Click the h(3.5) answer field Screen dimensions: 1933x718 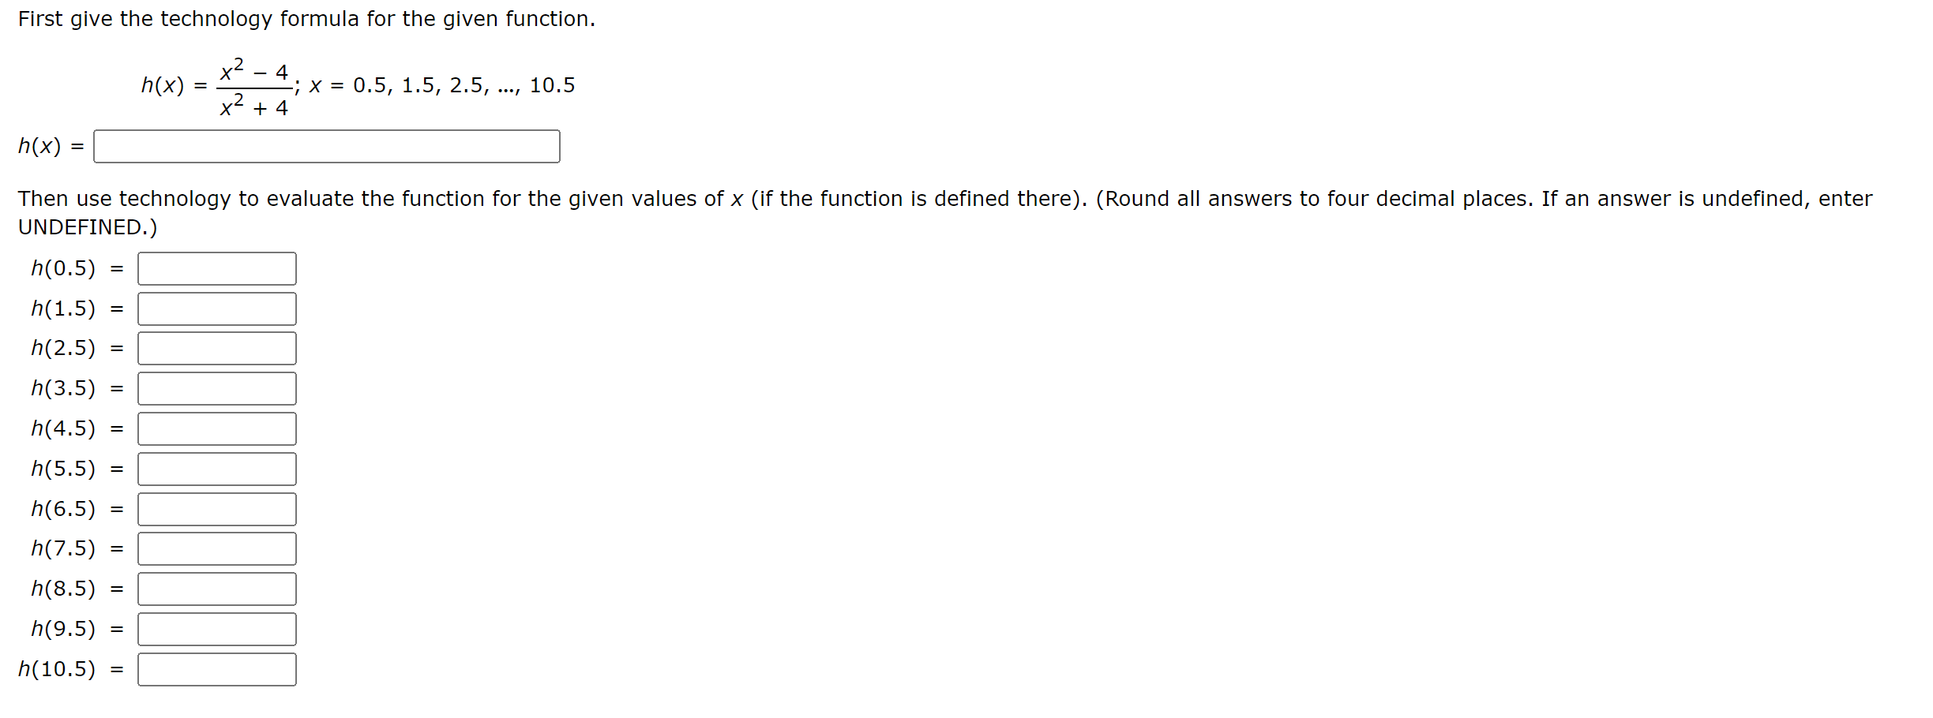point(216,388)
